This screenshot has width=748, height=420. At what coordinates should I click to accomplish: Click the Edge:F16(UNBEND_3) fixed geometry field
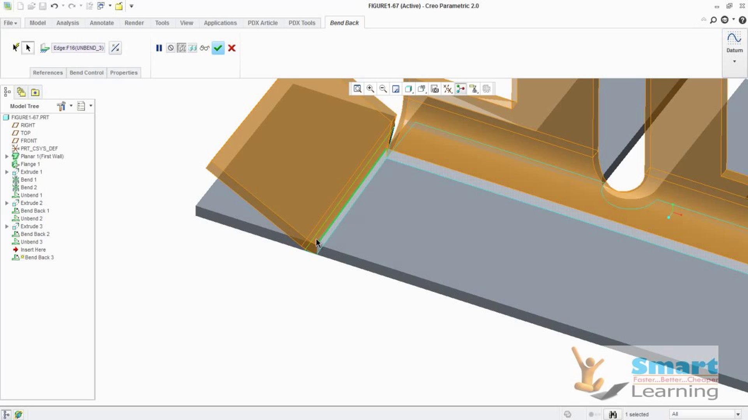78,48
